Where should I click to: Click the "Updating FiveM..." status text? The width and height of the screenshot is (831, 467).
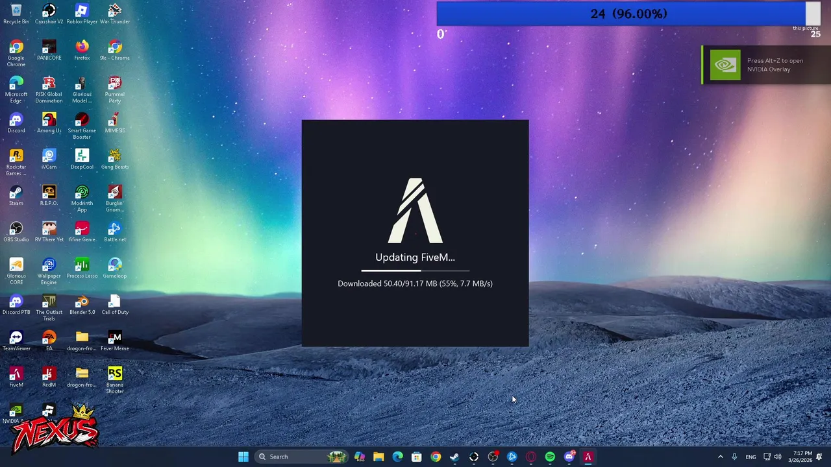(x=415, y=257)
